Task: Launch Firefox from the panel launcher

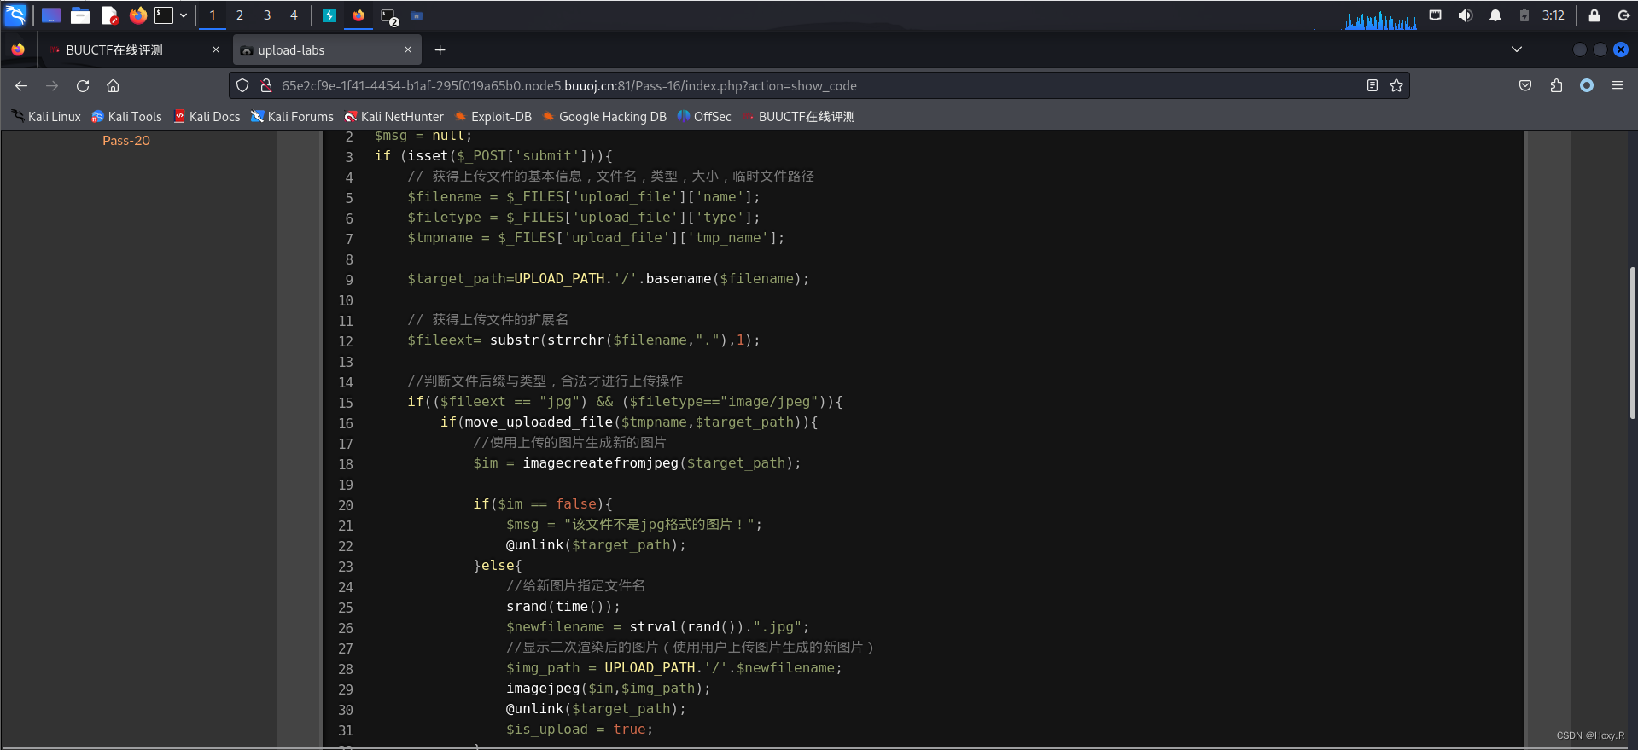Action: click(x=137, y=15)
